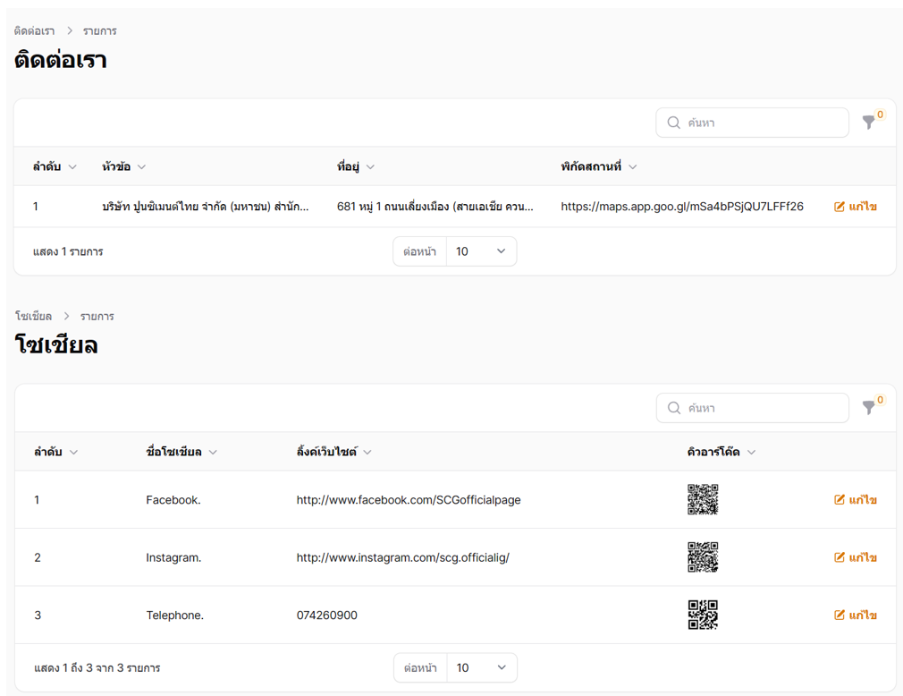Click โซเชียล breadcrumb link
Viewport: 903px width, 696px height.
coord(33,316)
